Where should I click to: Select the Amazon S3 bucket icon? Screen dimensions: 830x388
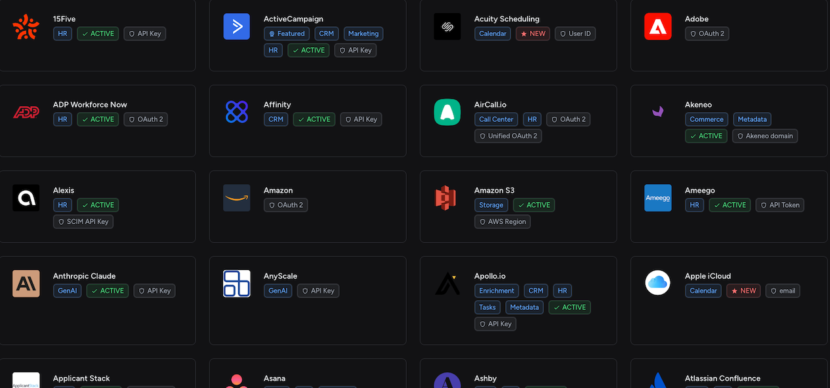pyautogui.click(x=447, y=198)
